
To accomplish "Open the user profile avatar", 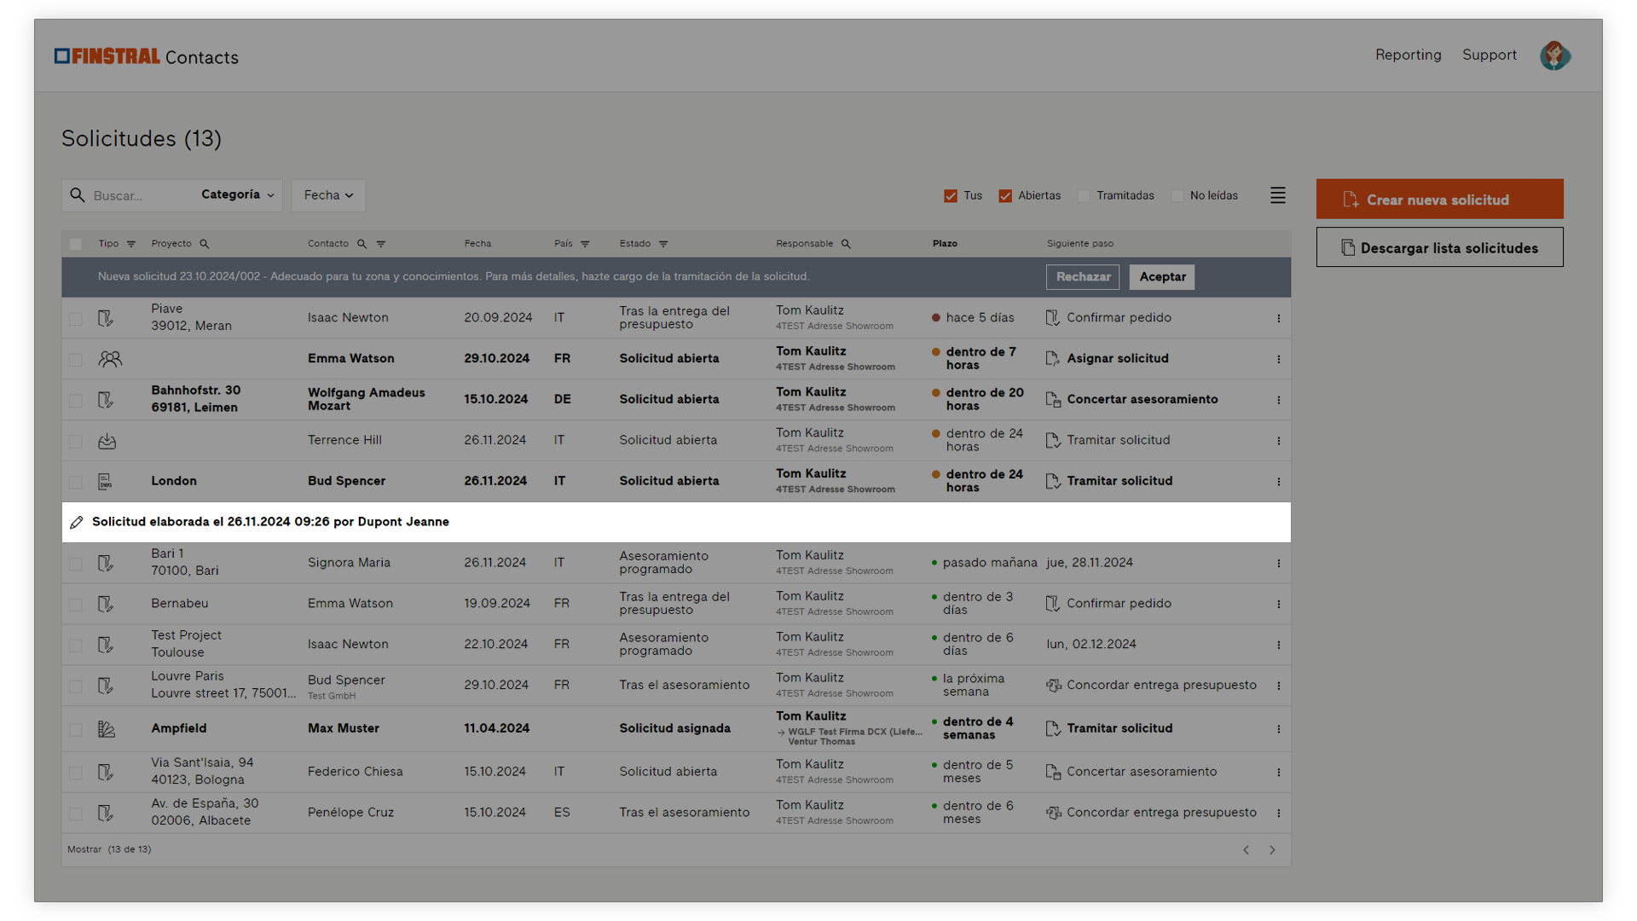I will (1555, 55).
